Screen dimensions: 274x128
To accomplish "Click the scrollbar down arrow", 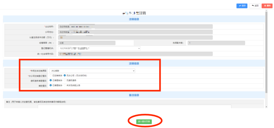I will pyautogui.click(x=266, y=107).
